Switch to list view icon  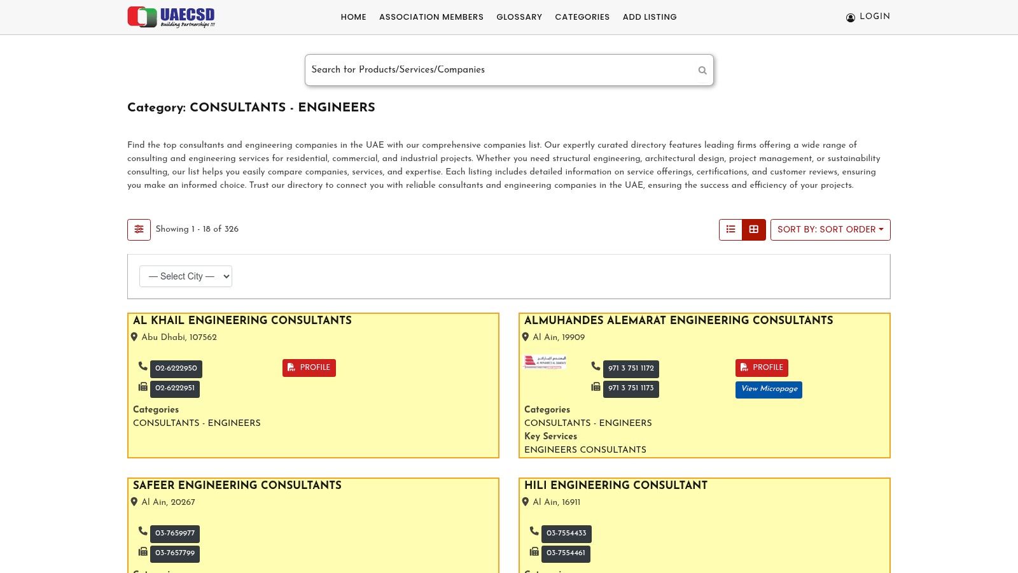[x=730, y=229]
